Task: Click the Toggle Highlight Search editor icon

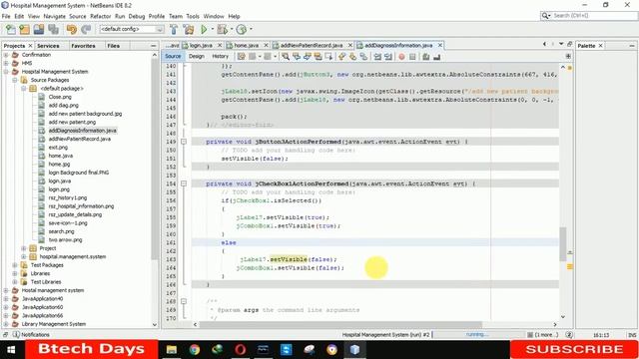Action: (x=318, y=57)
